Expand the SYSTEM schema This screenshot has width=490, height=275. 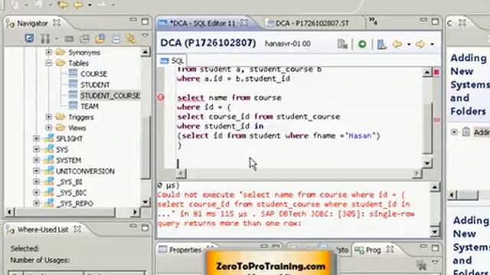[x=36, y=160]
